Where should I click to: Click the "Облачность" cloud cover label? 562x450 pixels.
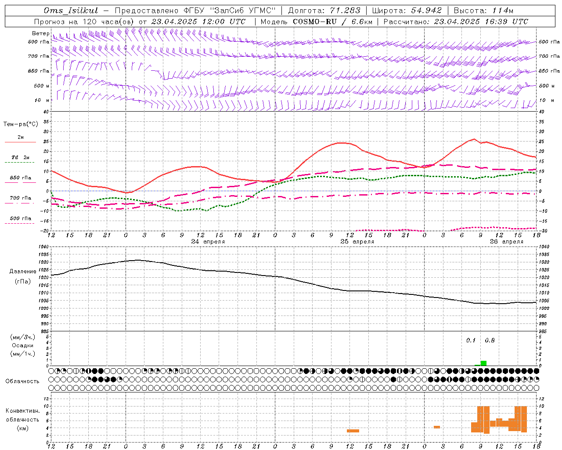[x=22, y=381]
